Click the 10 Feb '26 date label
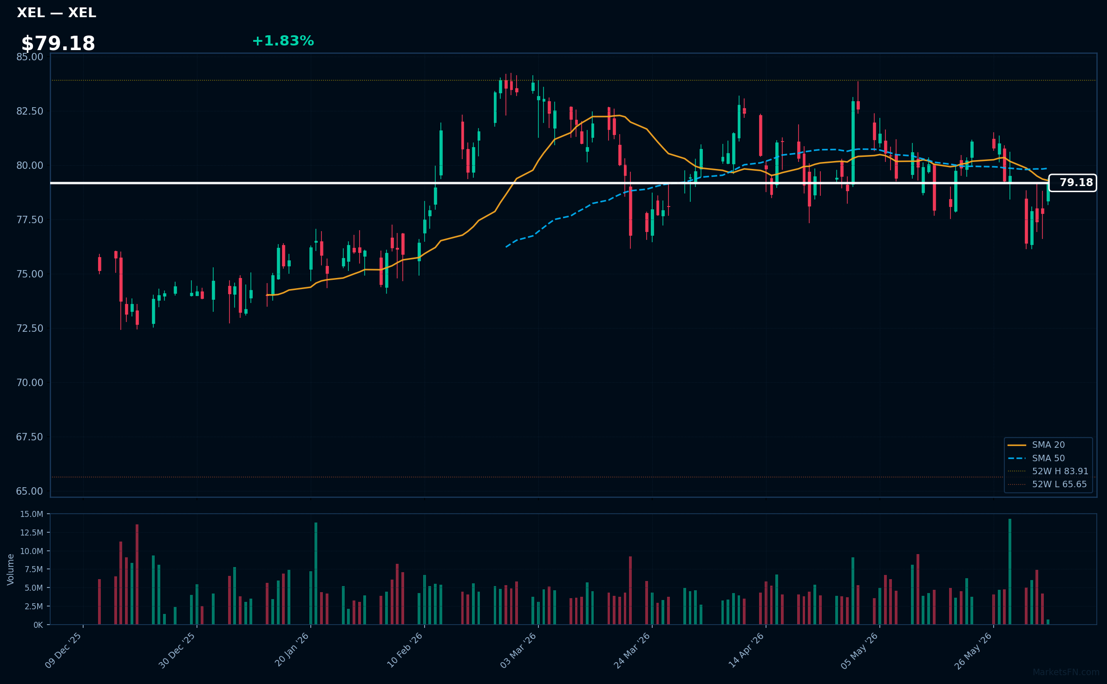This screenshot has width=1107, height=684. (405, 650)
